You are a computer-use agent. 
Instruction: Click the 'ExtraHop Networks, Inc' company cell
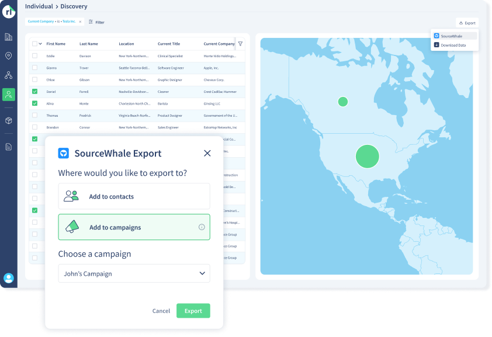coord(220,127)
